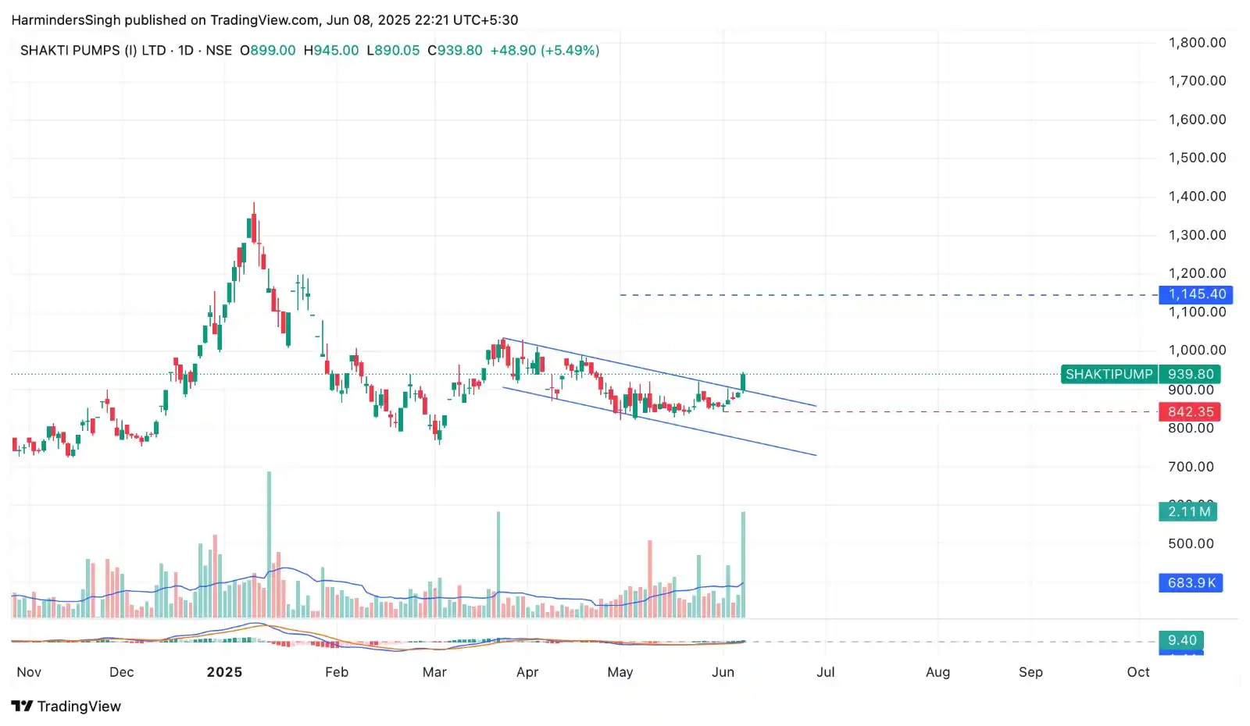Select the 842.35 red price label
1250x726 pixels.
[x=1190, y=411]
